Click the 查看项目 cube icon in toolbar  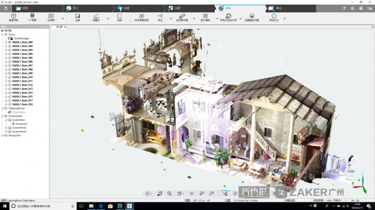point(13,16)
